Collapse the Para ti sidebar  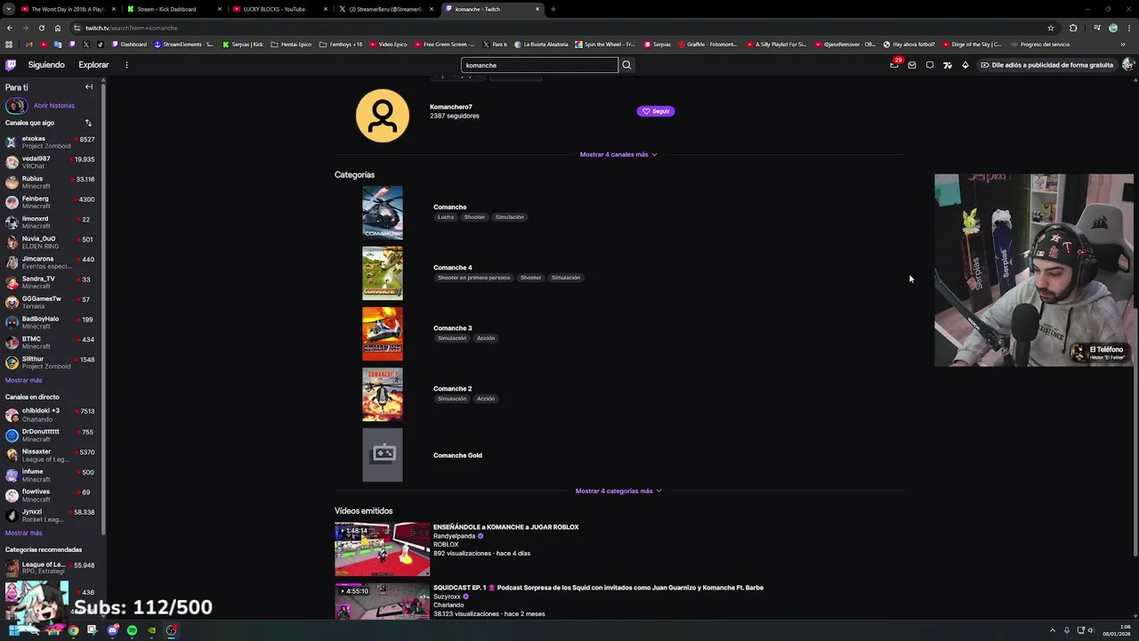(89, 87)
